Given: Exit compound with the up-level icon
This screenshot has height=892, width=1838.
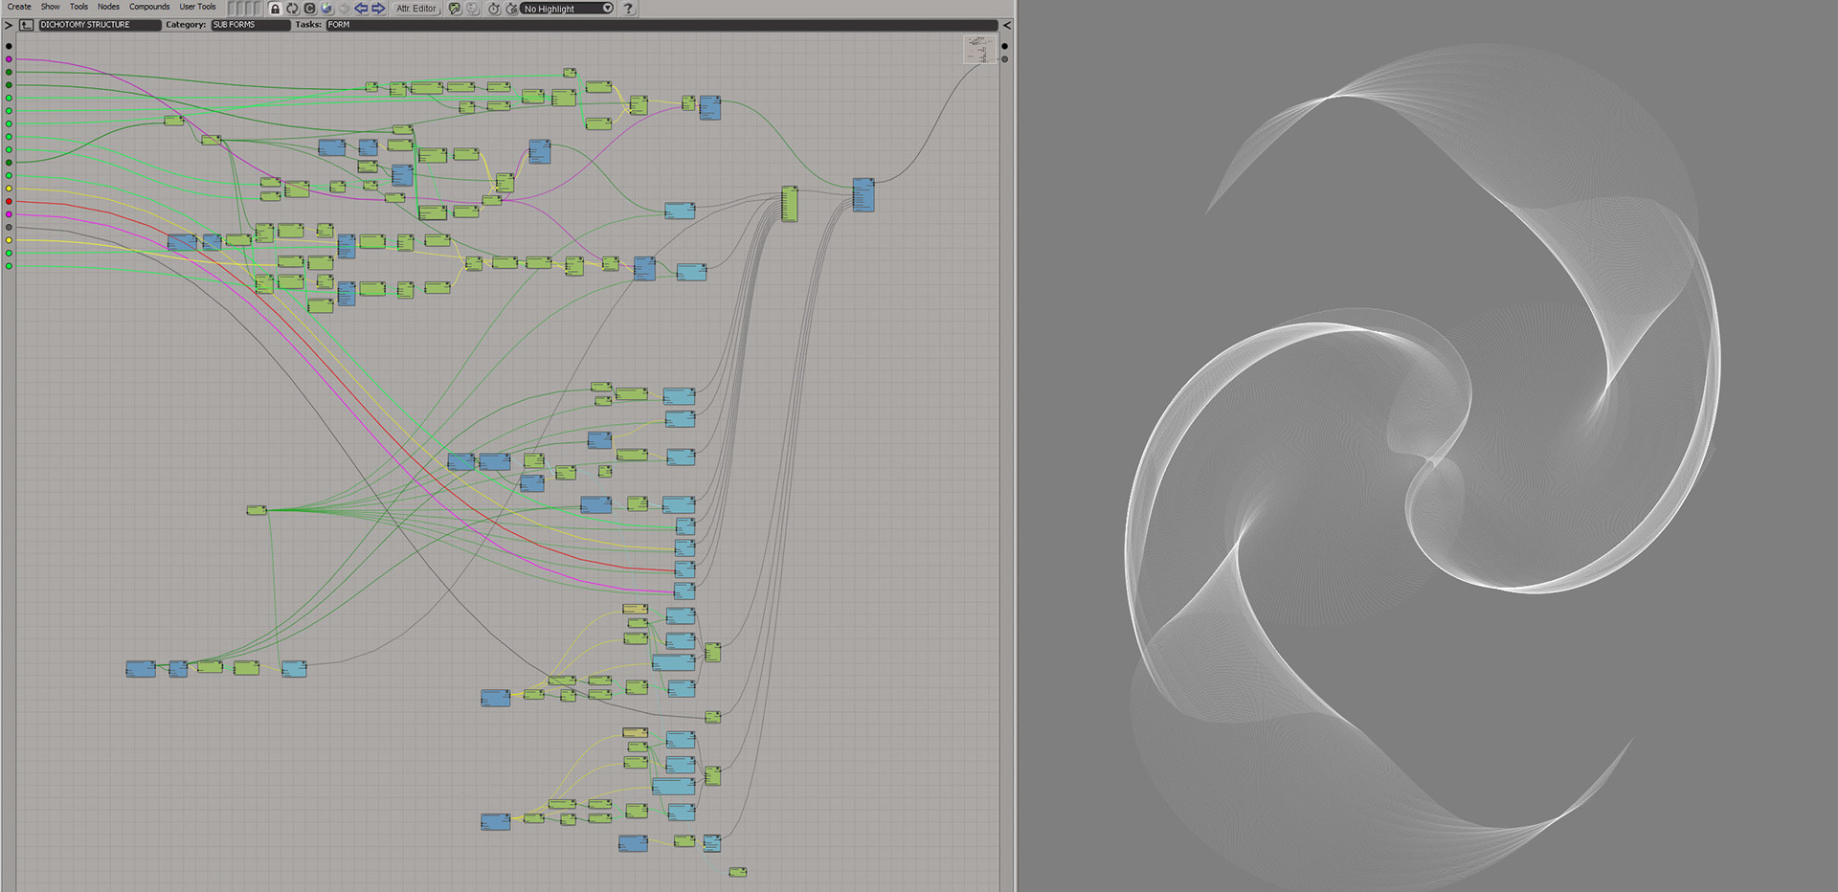Looking at the screenshot, I should click(x=27, y=25).
